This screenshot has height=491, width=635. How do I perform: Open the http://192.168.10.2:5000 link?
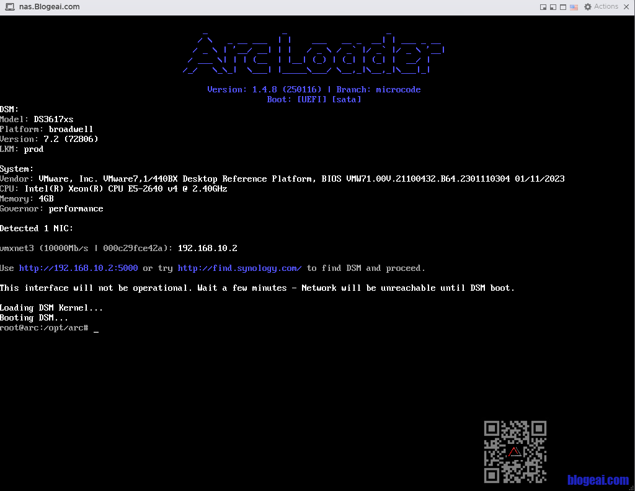click(78, 268)
